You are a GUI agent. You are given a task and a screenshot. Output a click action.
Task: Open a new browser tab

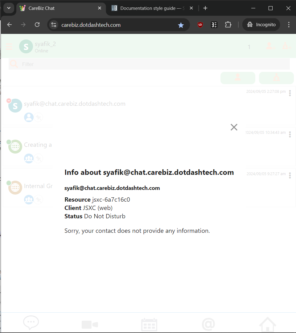[x=205, y=8]
